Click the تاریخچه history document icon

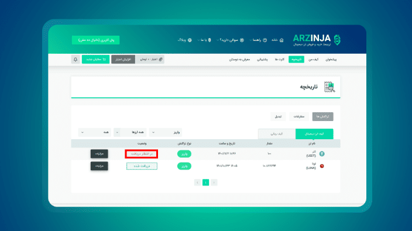[x=329, y=87]
